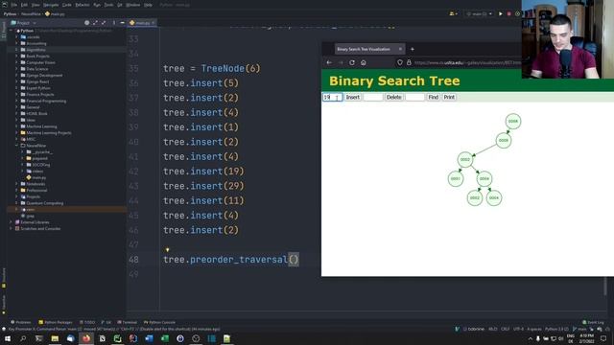Click the Delete button in BST visualizer
The width and height of the screenshot is (614, 345).
tap(393, 97)
